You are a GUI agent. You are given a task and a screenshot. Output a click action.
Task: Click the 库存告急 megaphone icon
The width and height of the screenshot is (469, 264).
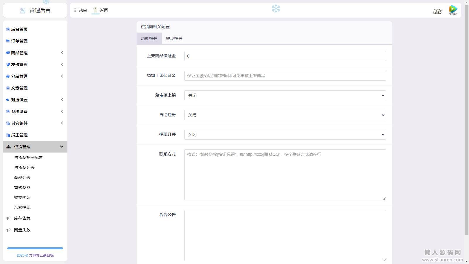[9, 218]
